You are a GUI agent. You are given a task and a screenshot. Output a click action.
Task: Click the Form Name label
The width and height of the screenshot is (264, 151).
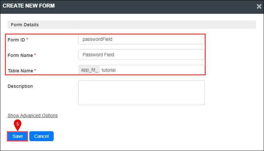[x=20, y=55]
